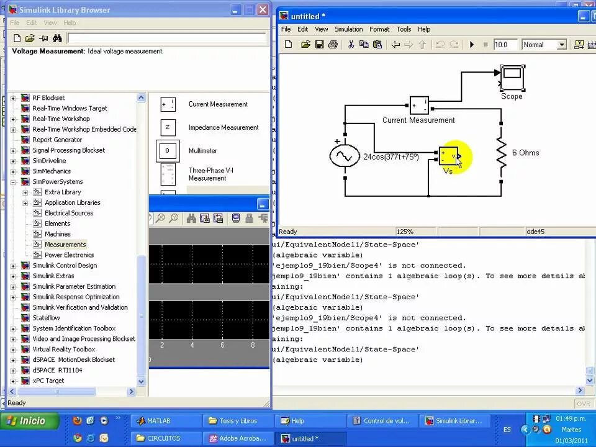Image resolution: width=596 pixels, height=447 pixels.
Task: Click Print icon in untitled model toolbar
Action: point(333,45)
